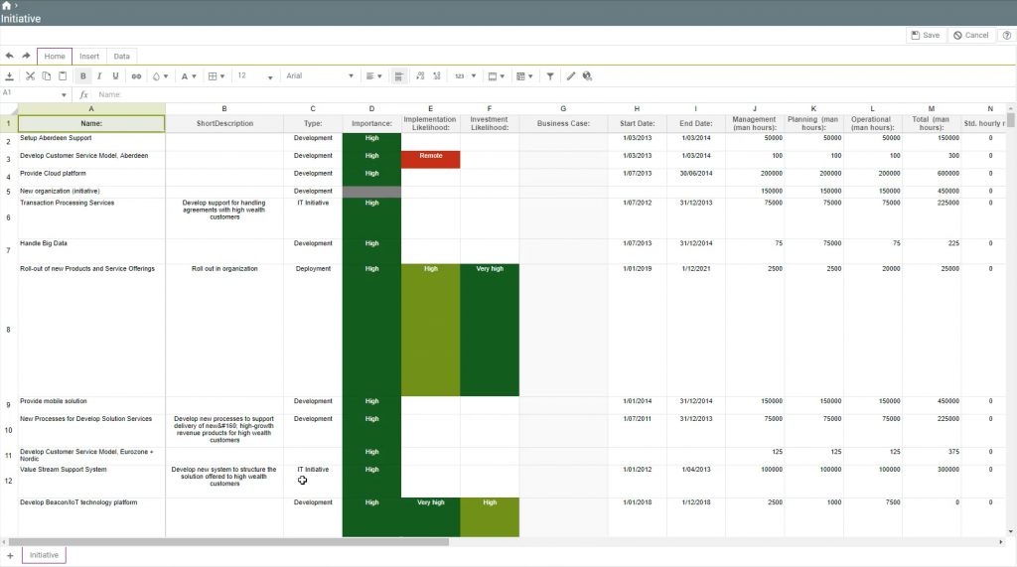Toggle bold formatting

tap(83, 75)
